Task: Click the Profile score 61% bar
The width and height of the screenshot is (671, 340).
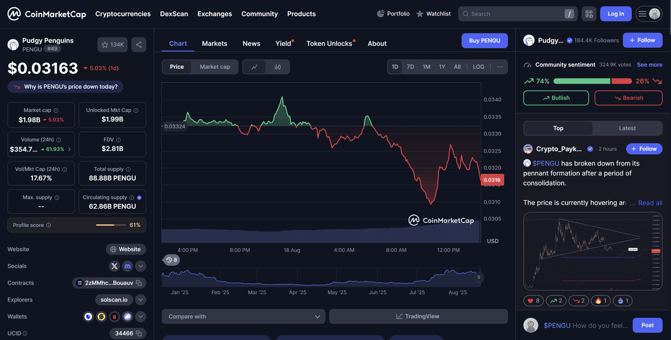Action: pyautogui.click(x=111, y=225)
